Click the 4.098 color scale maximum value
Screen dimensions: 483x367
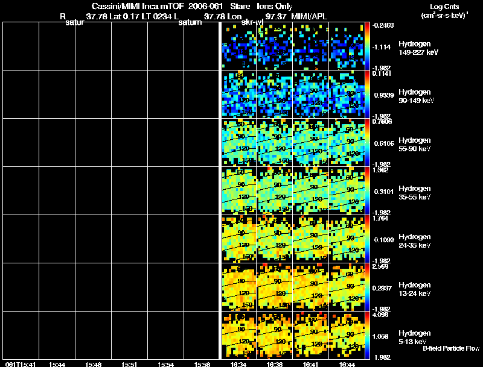(380, 315)
